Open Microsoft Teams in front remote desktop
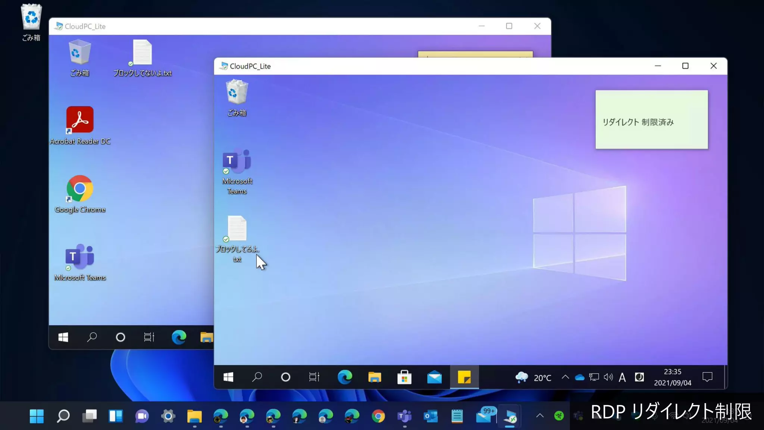The image size is (764, 430). click(237, 162)
